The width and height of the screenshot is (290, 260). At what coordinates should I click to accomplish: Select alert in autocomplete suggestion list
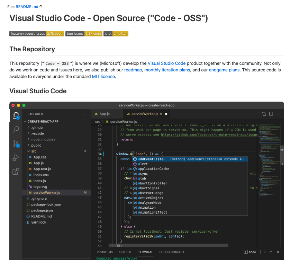click(x=143, y=164)
